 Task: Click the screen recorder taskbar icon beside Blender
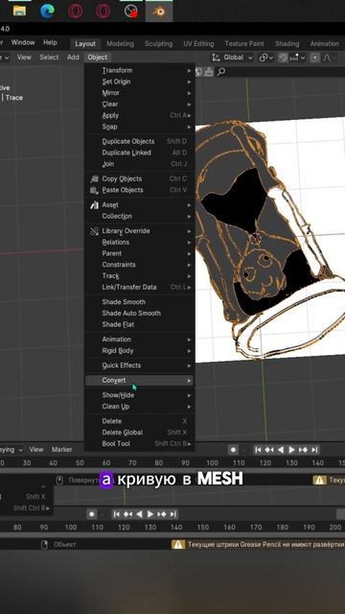(131, 11)
